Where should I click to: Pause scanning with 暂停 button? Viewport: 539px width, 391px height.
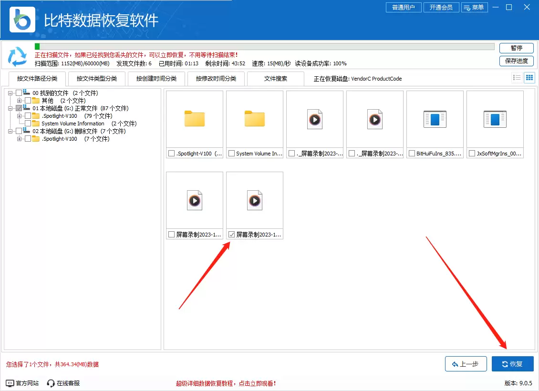point(516,48)
